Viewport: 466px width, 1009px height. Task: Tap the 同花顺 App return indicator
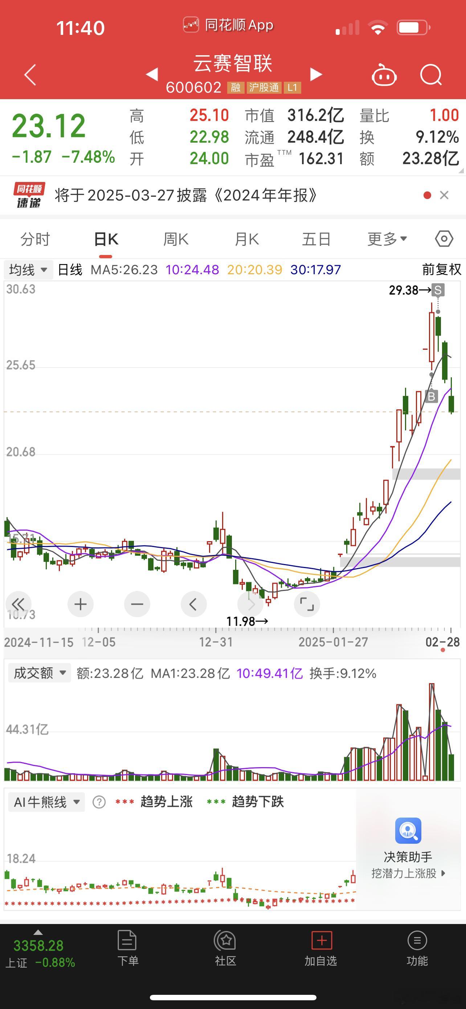pos(229,25)
